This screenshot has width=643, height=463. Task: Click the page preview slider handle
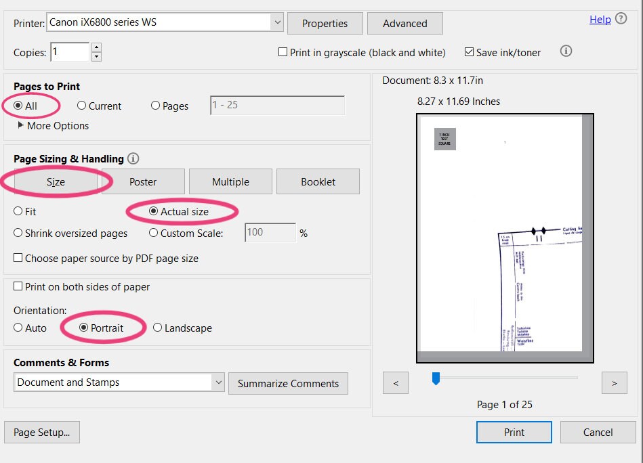[x=436, y=378]
